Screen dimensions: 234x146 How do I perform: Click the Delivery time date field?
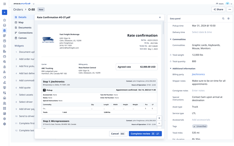click(x=202, y=32)
